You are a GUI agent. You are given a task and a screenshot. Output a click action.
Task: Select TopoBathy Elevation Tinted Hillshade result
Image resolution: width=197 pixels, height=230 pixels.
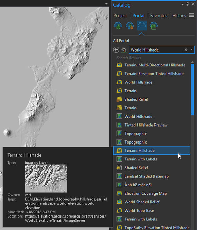[157, 228]
